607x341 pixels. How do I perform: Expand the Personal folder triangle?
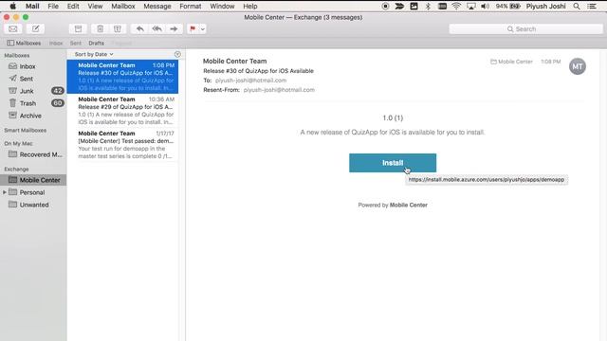point(4,192)
